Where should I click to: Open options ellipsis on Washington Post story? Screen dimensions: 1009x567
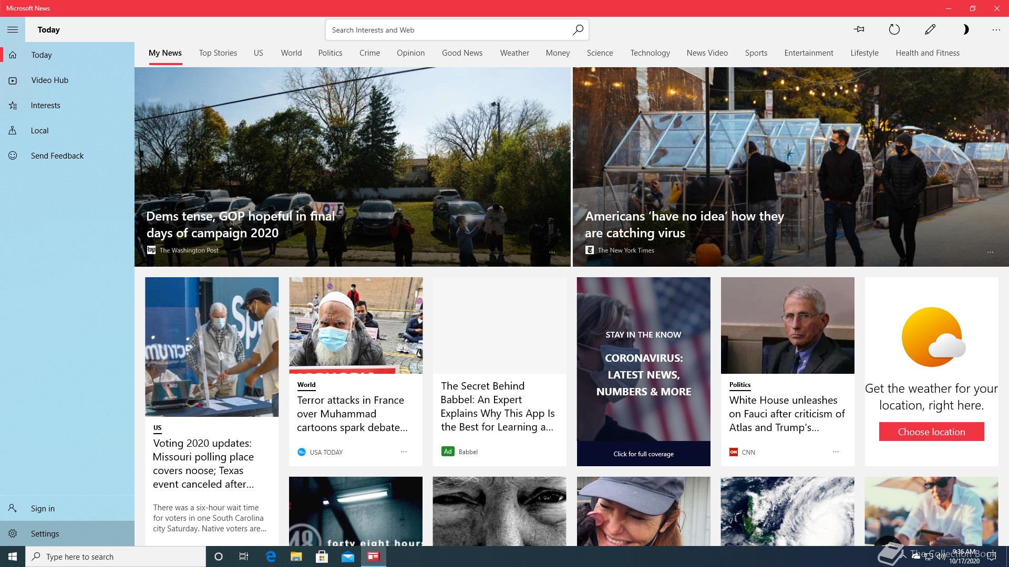point(552,253)
